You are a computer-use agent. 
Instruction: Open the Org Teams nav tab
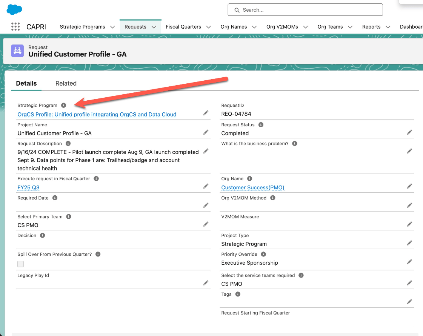(330, 27)
